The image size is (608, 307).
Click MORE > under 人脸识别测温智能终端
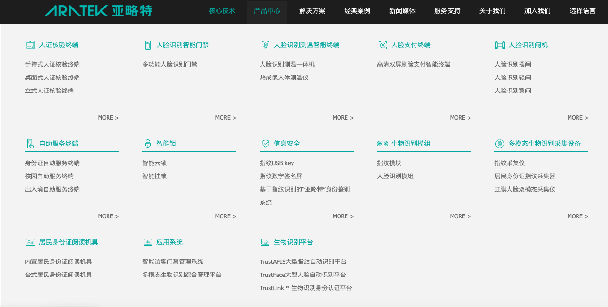[x=343, y=118]
